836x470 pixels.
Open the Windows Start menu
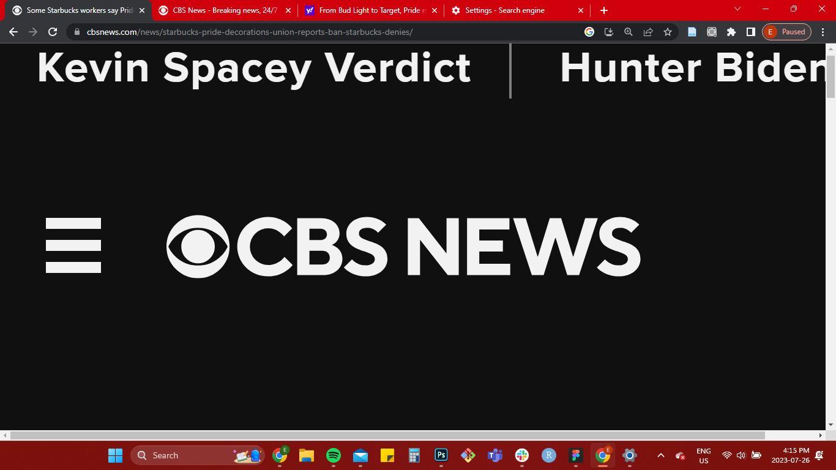tap(115, 455)
